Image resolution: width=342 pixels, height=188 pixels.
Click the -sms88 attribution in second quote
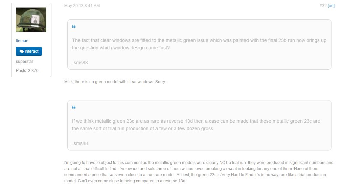80,143
